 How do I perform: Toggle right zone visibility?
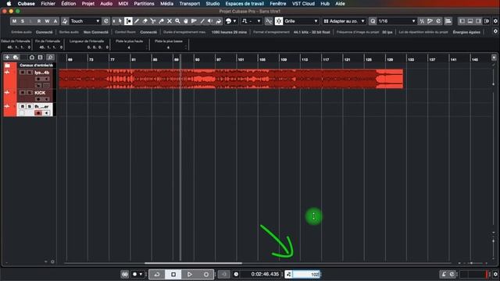478,21
